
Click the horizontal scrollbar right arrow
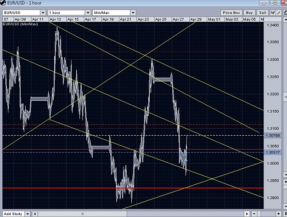pos(247,214)
